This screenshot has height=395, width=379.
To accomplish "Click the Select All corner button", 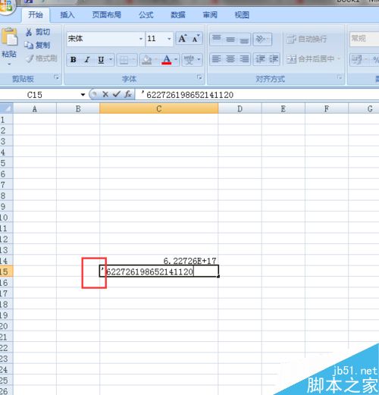I will tap(7, 108).
